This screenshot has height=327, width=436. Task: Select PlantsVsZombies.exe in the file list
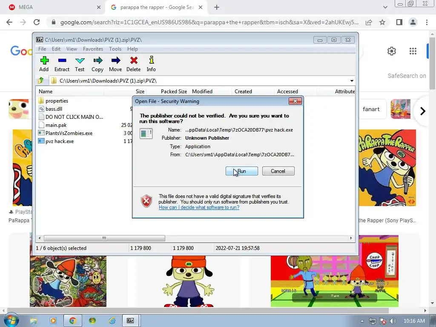(x=69, y=133)
